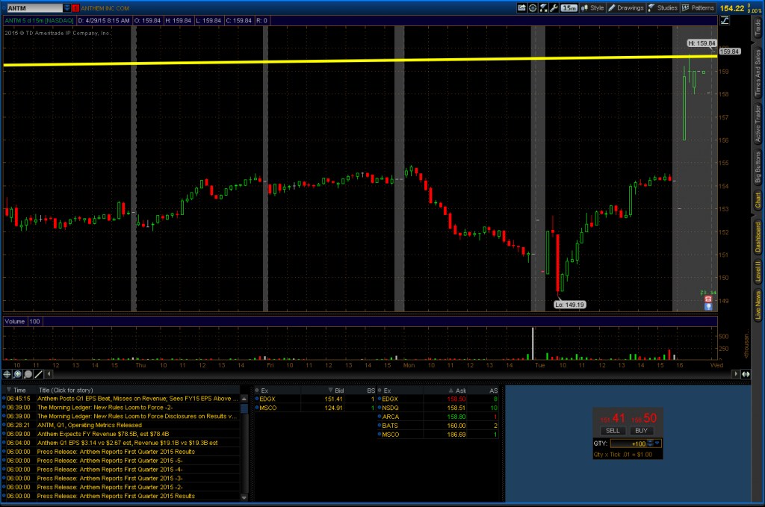Open the Trade side tab
765x507 pixels.
pos(758,28)
